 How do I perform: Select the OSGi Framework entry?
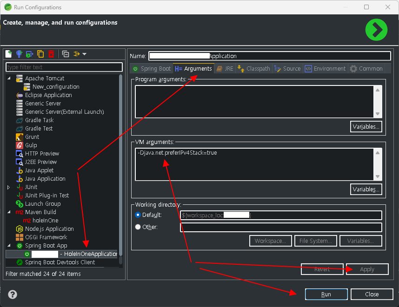pyautogui.click(x=46, y=237)
